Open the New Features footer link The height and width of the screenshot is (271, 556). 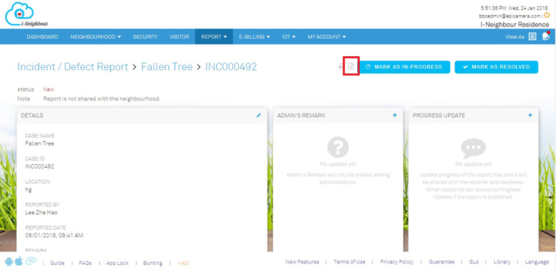(x=302, y=262)
